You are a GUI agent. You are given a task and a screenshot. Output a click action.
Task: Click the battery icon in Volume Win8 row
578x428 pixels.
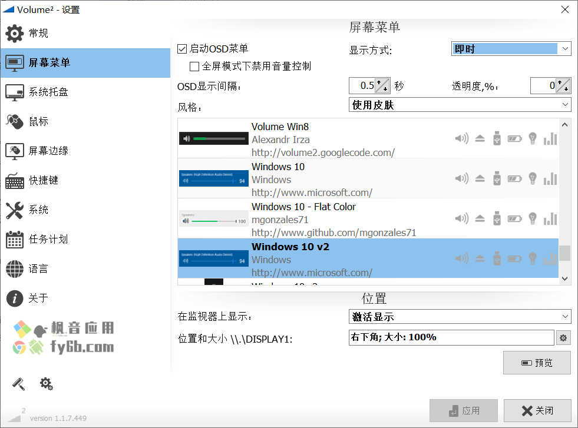514,138
